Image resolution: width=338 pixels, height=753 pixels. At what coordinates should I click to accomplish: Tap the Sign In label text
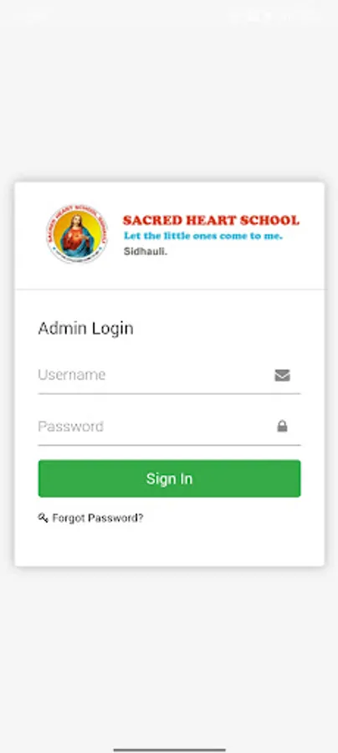pos(170,479)
